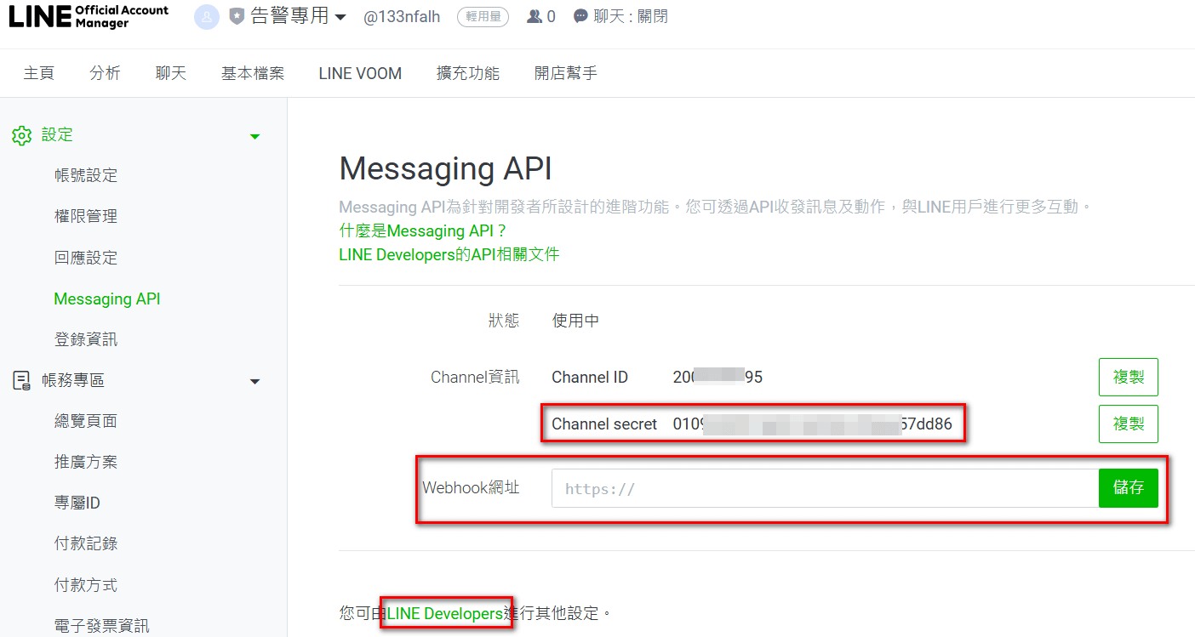Click the account profile avatar icon
The image size is (1195, 637).
[x=207, y=17]
